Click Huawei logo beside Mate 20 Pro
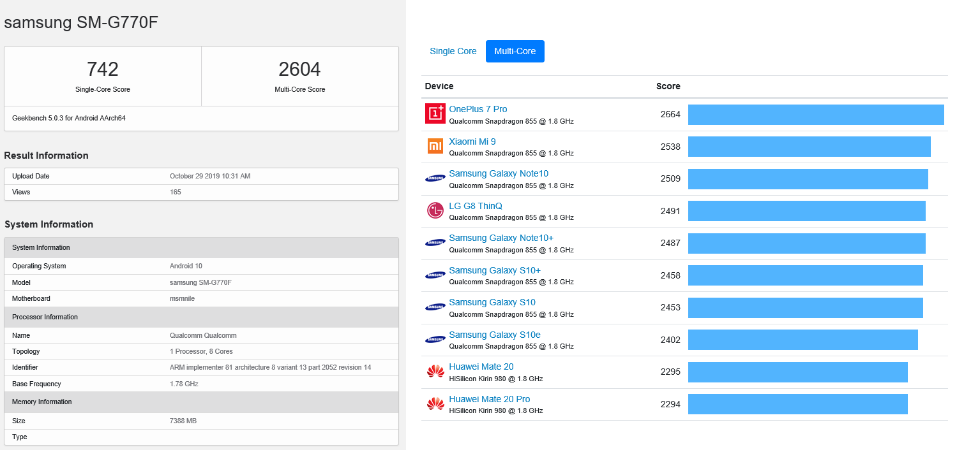 435,403
